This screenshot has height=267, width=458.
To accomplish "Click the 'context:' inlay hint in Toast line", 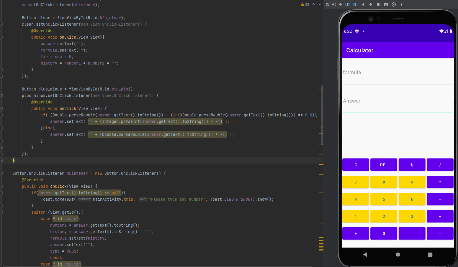I will (84, 200).
